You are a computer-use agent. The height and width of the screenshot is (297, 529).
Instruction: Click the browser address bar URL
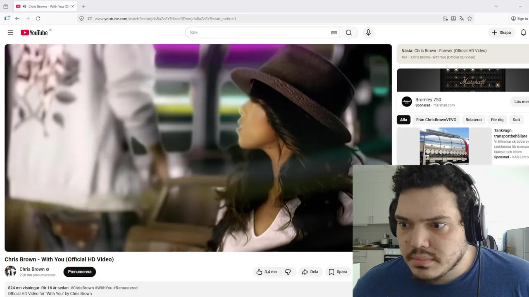tap(165, 19)
